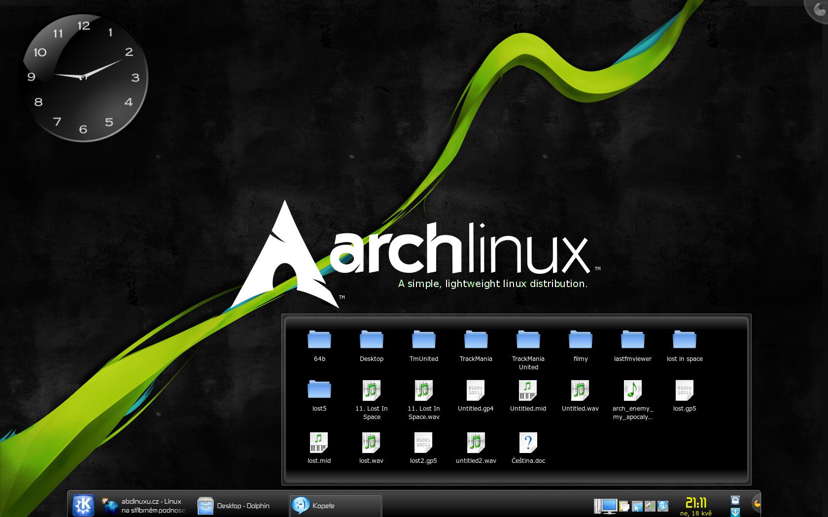Select the 11. Lost In Space.wav file
This screenshot has height=517, width=828.
click(x=424, y=400)
